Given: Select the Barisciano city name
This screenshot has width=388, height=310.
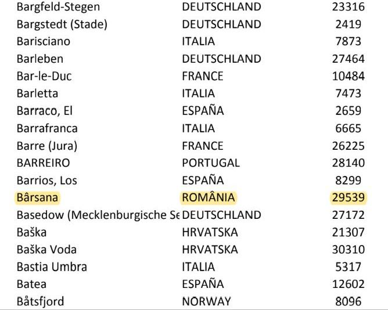Looking at the screenshot, I should [42, 41].
